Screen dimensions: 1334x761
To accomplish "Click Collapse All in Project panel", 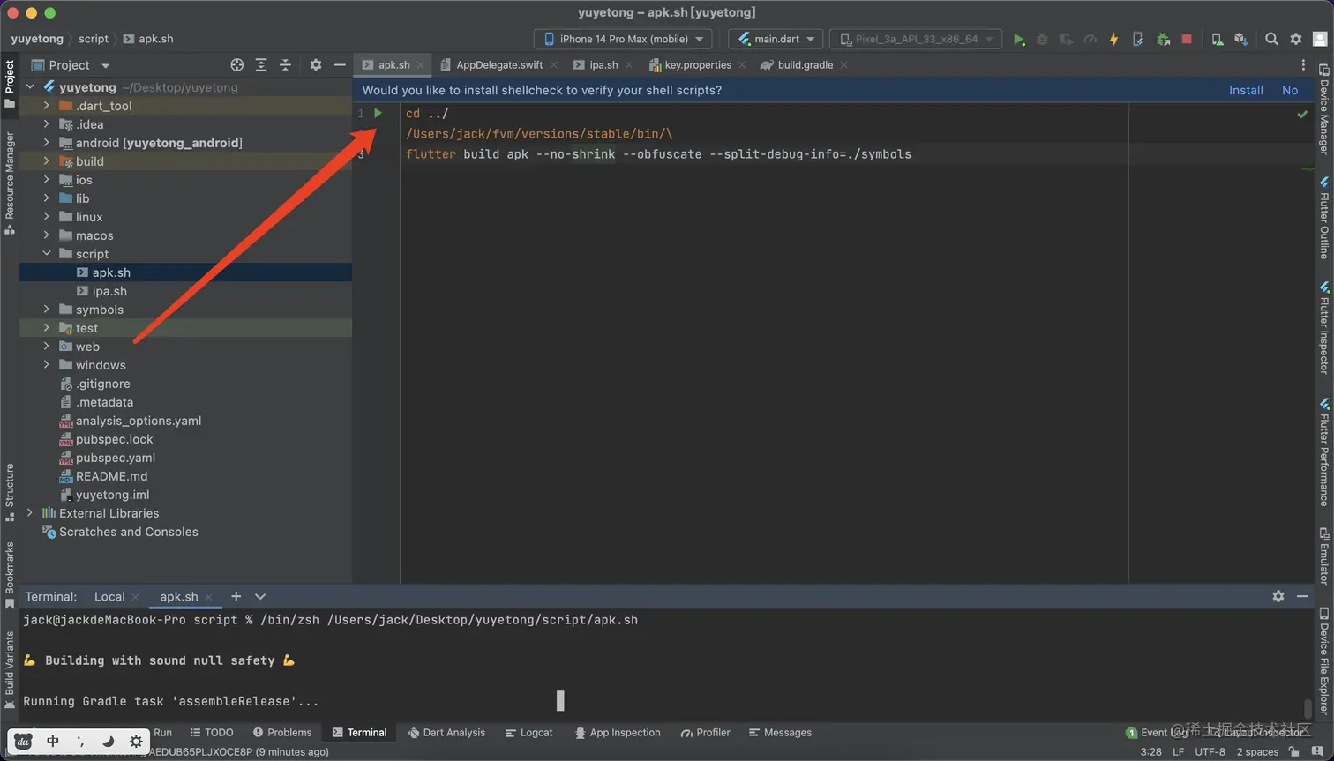I will point(285,65).
